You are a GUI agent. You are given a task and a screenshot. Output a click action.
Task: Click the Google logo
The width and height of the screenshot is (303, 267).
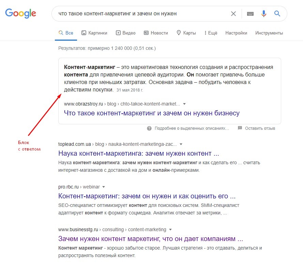point(20,13)
